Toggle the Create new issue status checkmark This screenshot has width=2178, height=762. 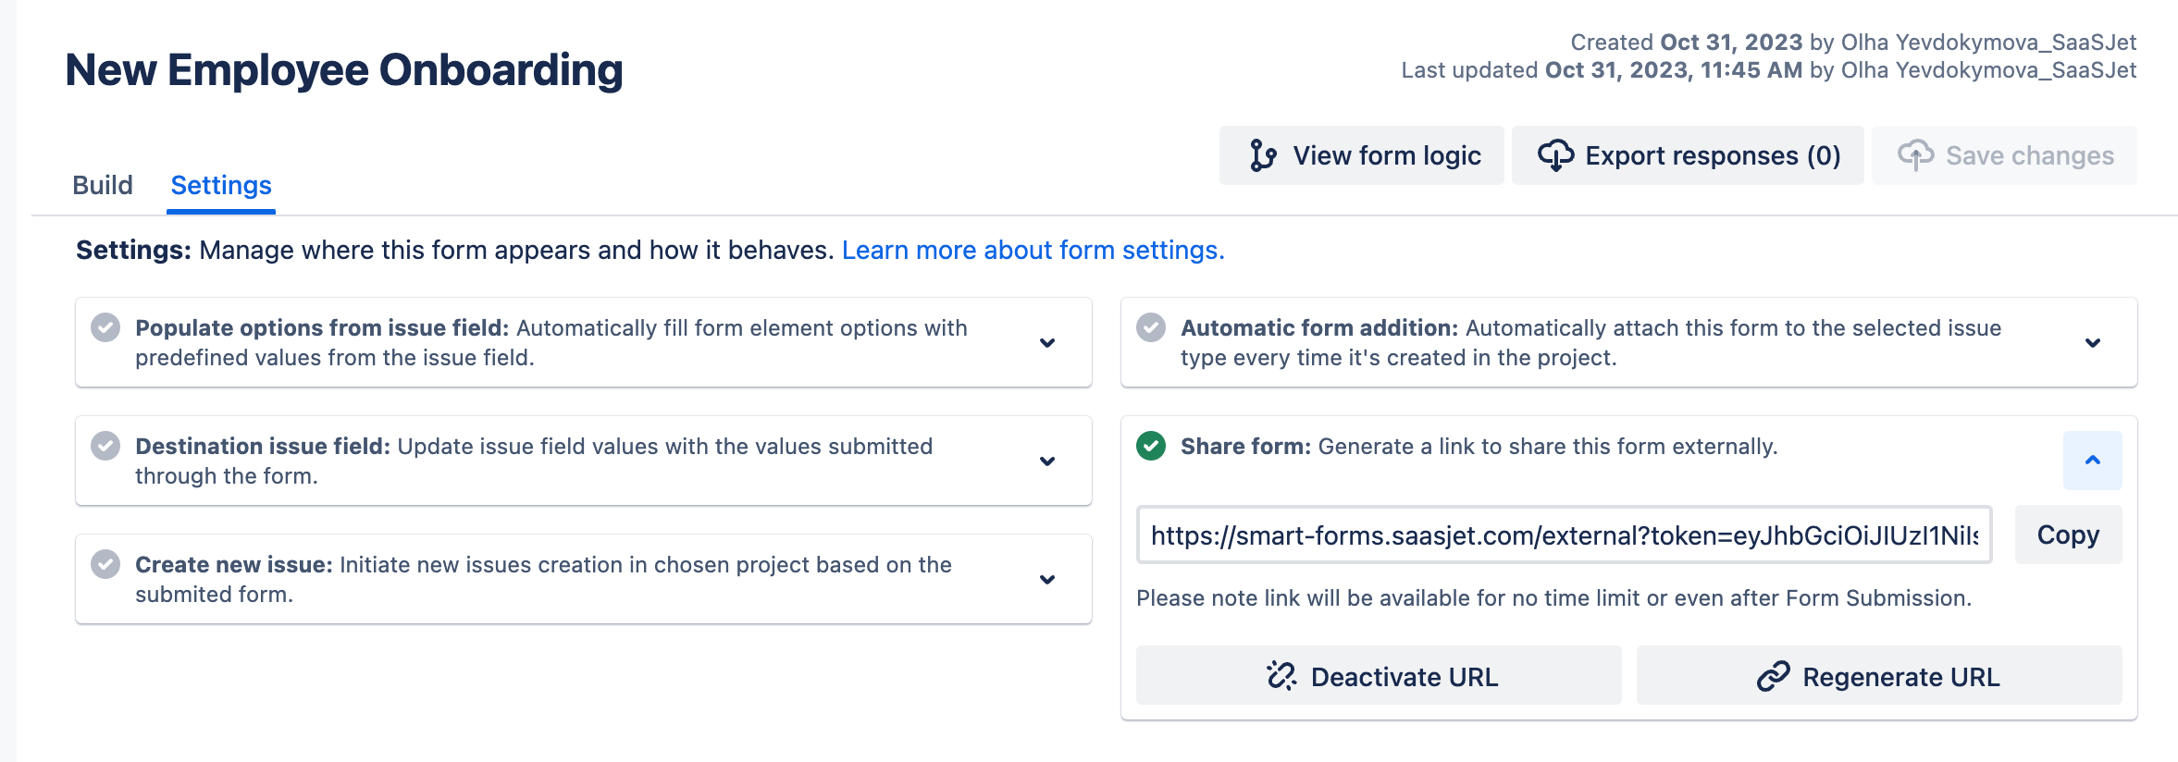click(x=105, y=564)
